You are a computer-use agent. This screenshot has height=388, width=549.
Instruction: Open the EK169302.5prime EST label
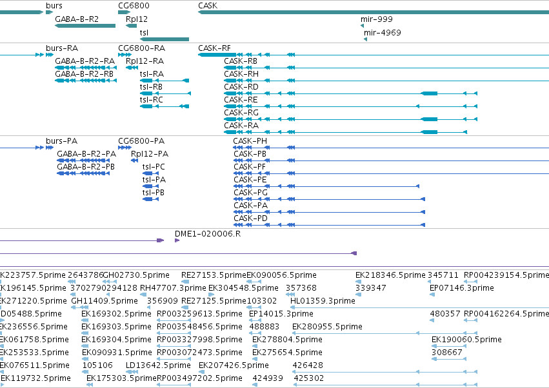(116, 314)
